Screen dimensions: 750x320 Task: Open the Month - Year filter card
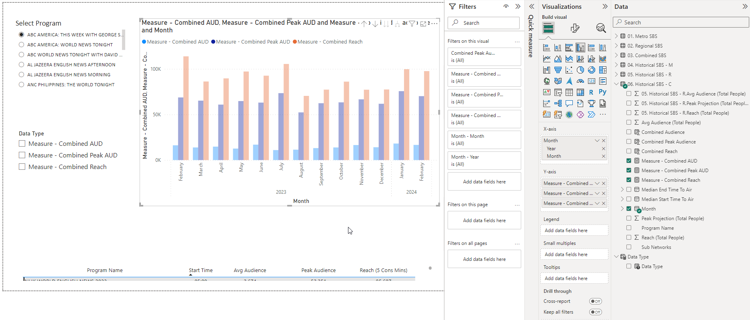tap(484, 161)
